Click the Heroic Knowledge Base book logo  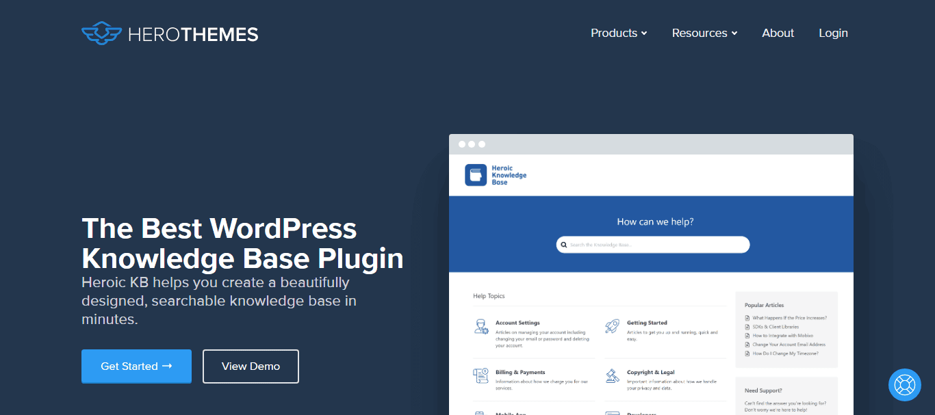pos(476,175)
